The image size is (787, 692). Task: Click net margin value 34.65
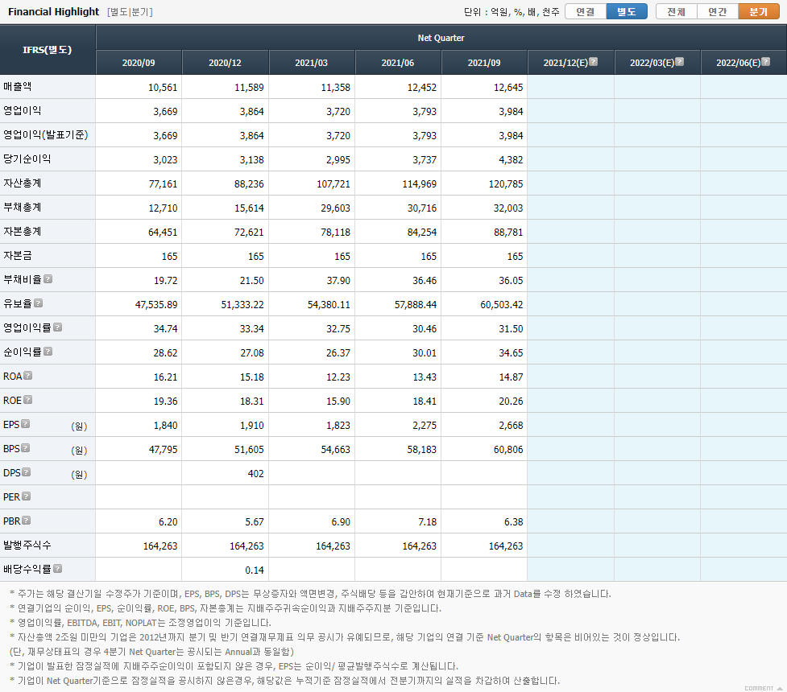tap(511, 352)
